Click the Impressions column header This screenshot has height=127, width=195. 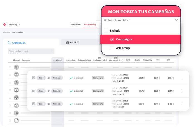[71, 60]
